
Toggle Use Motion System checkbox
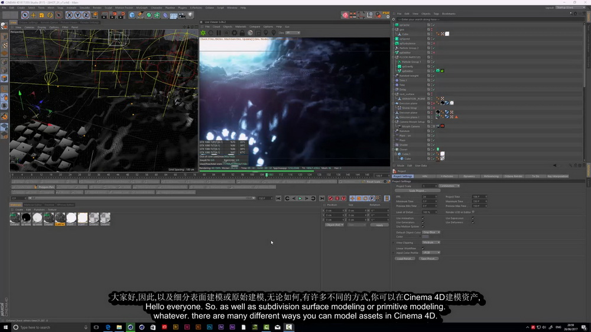coord(423,226)
